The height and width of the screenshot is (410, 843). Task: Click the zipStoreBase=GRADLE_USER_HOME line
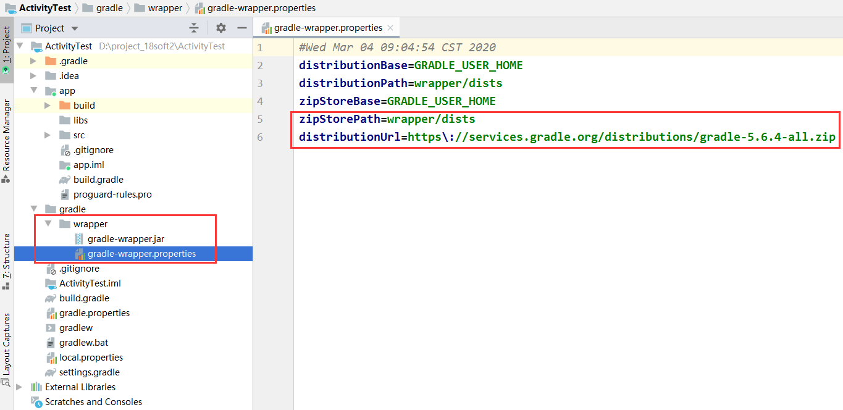click(x=397, y=101)
